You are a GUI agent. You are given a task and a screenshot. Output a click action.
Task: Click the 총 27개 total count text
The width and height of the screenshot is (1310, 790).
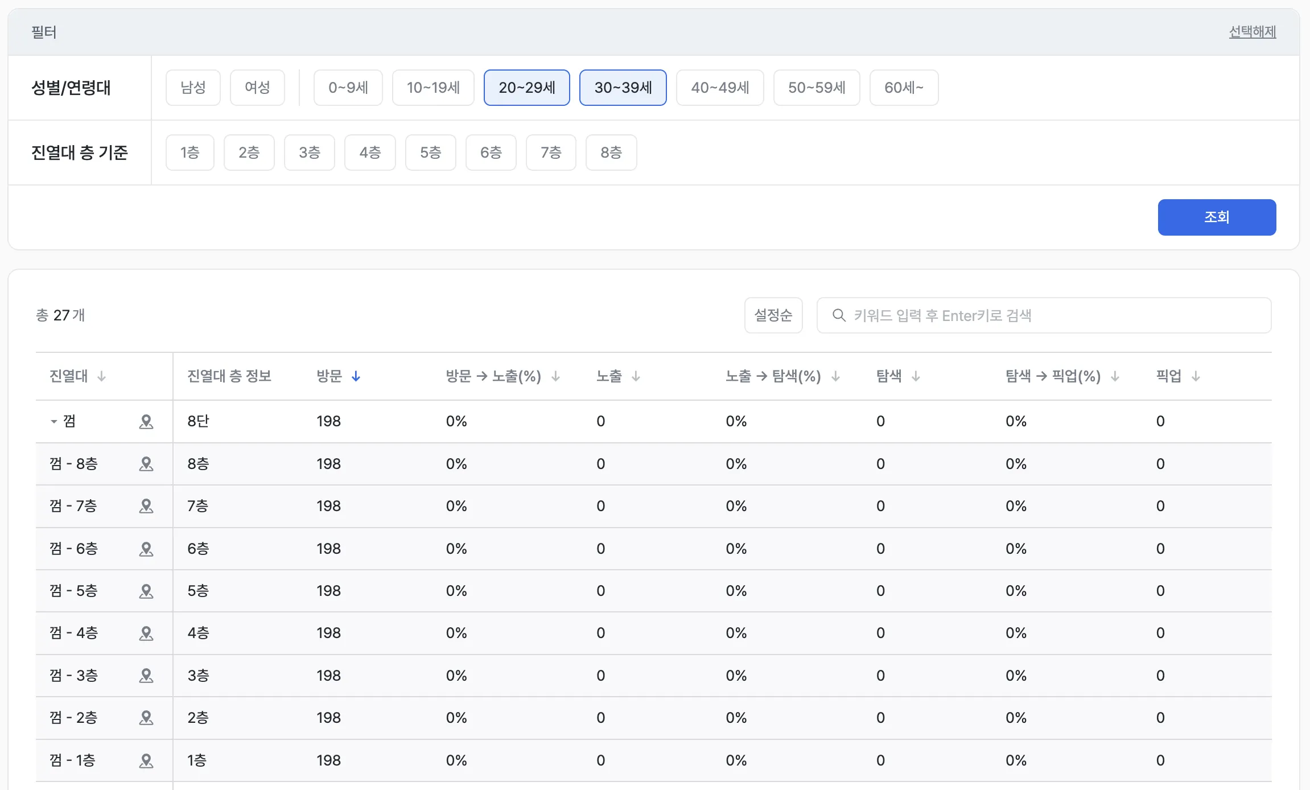60,315
